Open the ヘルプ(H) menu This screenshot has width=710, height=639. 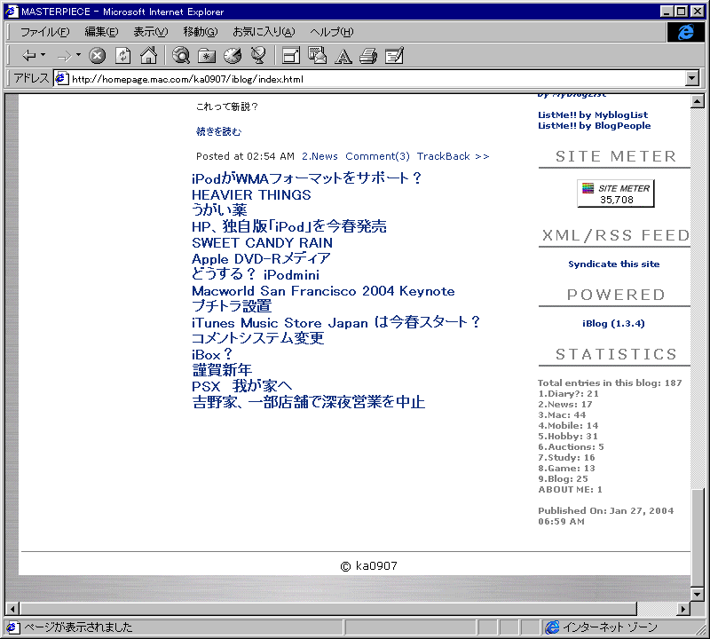pos(331,32)
